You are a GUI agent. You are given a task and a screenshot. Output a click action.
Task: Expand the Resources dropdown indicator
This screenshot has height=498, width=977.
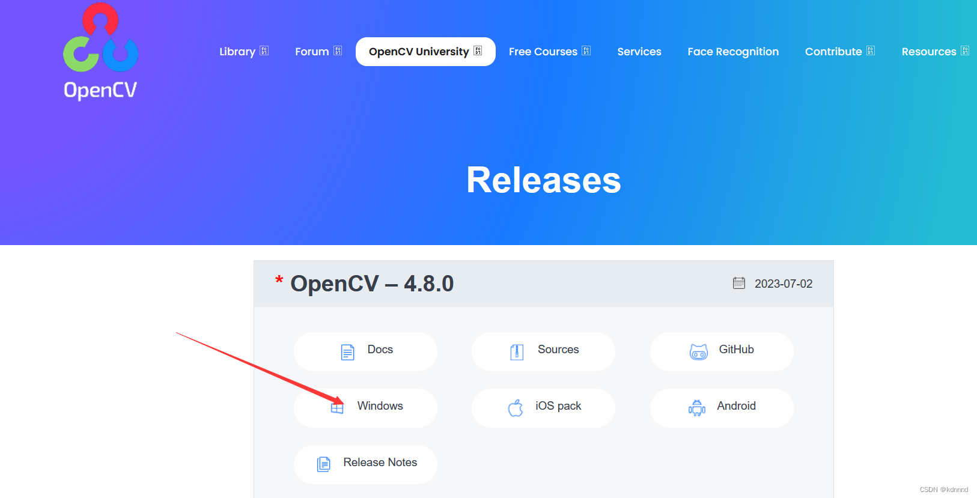click(x=965, y=51)
